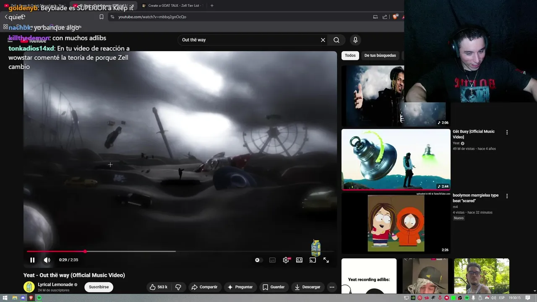Open options menu for boolymon marrgielaa video

click(x=507, y=196)
